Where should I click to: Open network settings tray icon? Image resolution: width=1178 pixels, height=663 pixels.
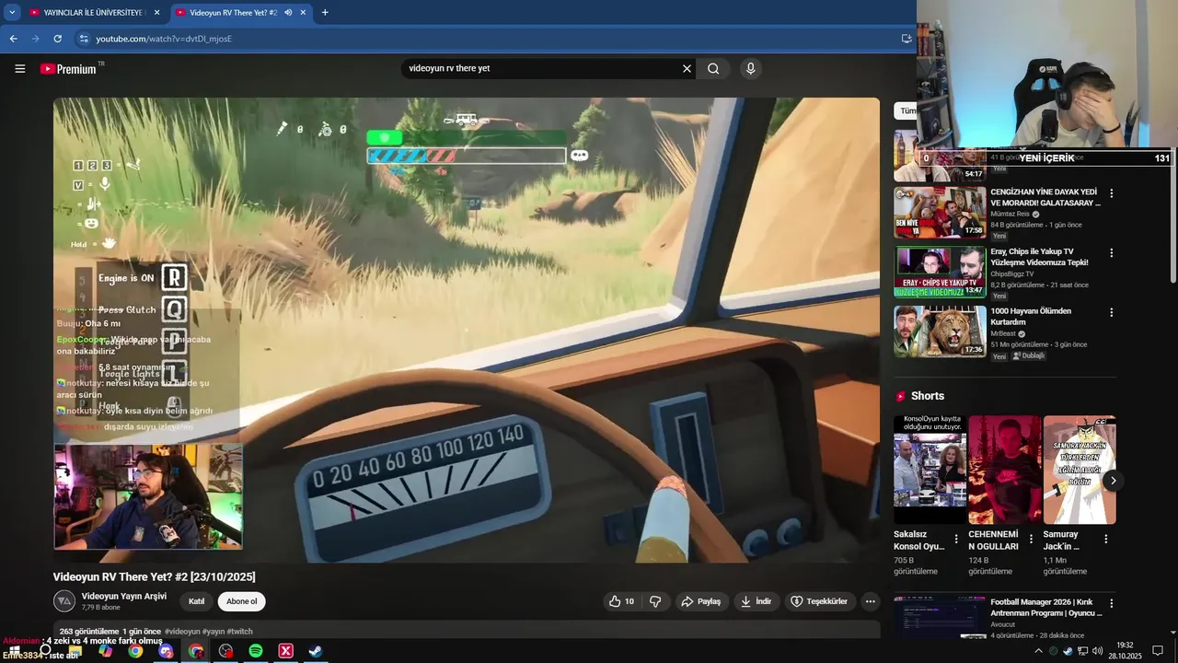[1083, 651]
